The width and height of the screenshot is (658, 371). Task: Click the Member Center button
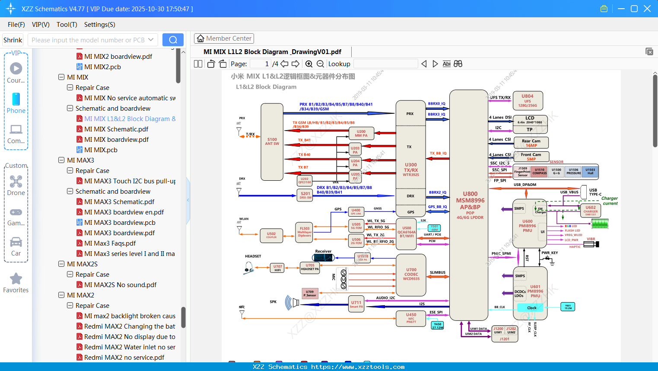pyautogui.click(x=224, y=38)
